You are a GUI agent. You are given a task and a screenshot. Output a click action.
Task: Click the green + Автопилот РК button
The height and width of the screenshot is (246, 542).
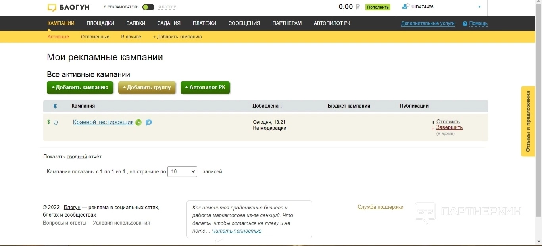[x=205, y=88]
